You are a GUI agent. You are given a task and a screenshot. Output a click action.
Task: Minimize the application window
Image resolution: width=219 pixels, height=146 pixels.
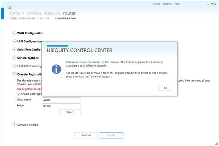coord(208,4)
